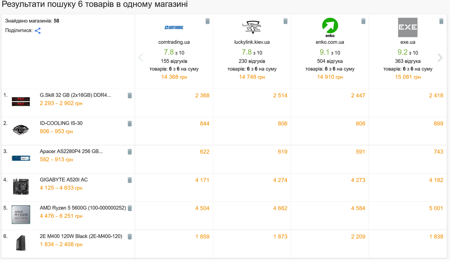Open ID-COOLING IS-30 product page

[61, 123]
